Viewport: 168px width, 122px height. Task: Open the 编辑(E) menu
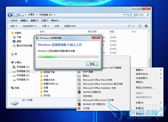tap(24, 21)
